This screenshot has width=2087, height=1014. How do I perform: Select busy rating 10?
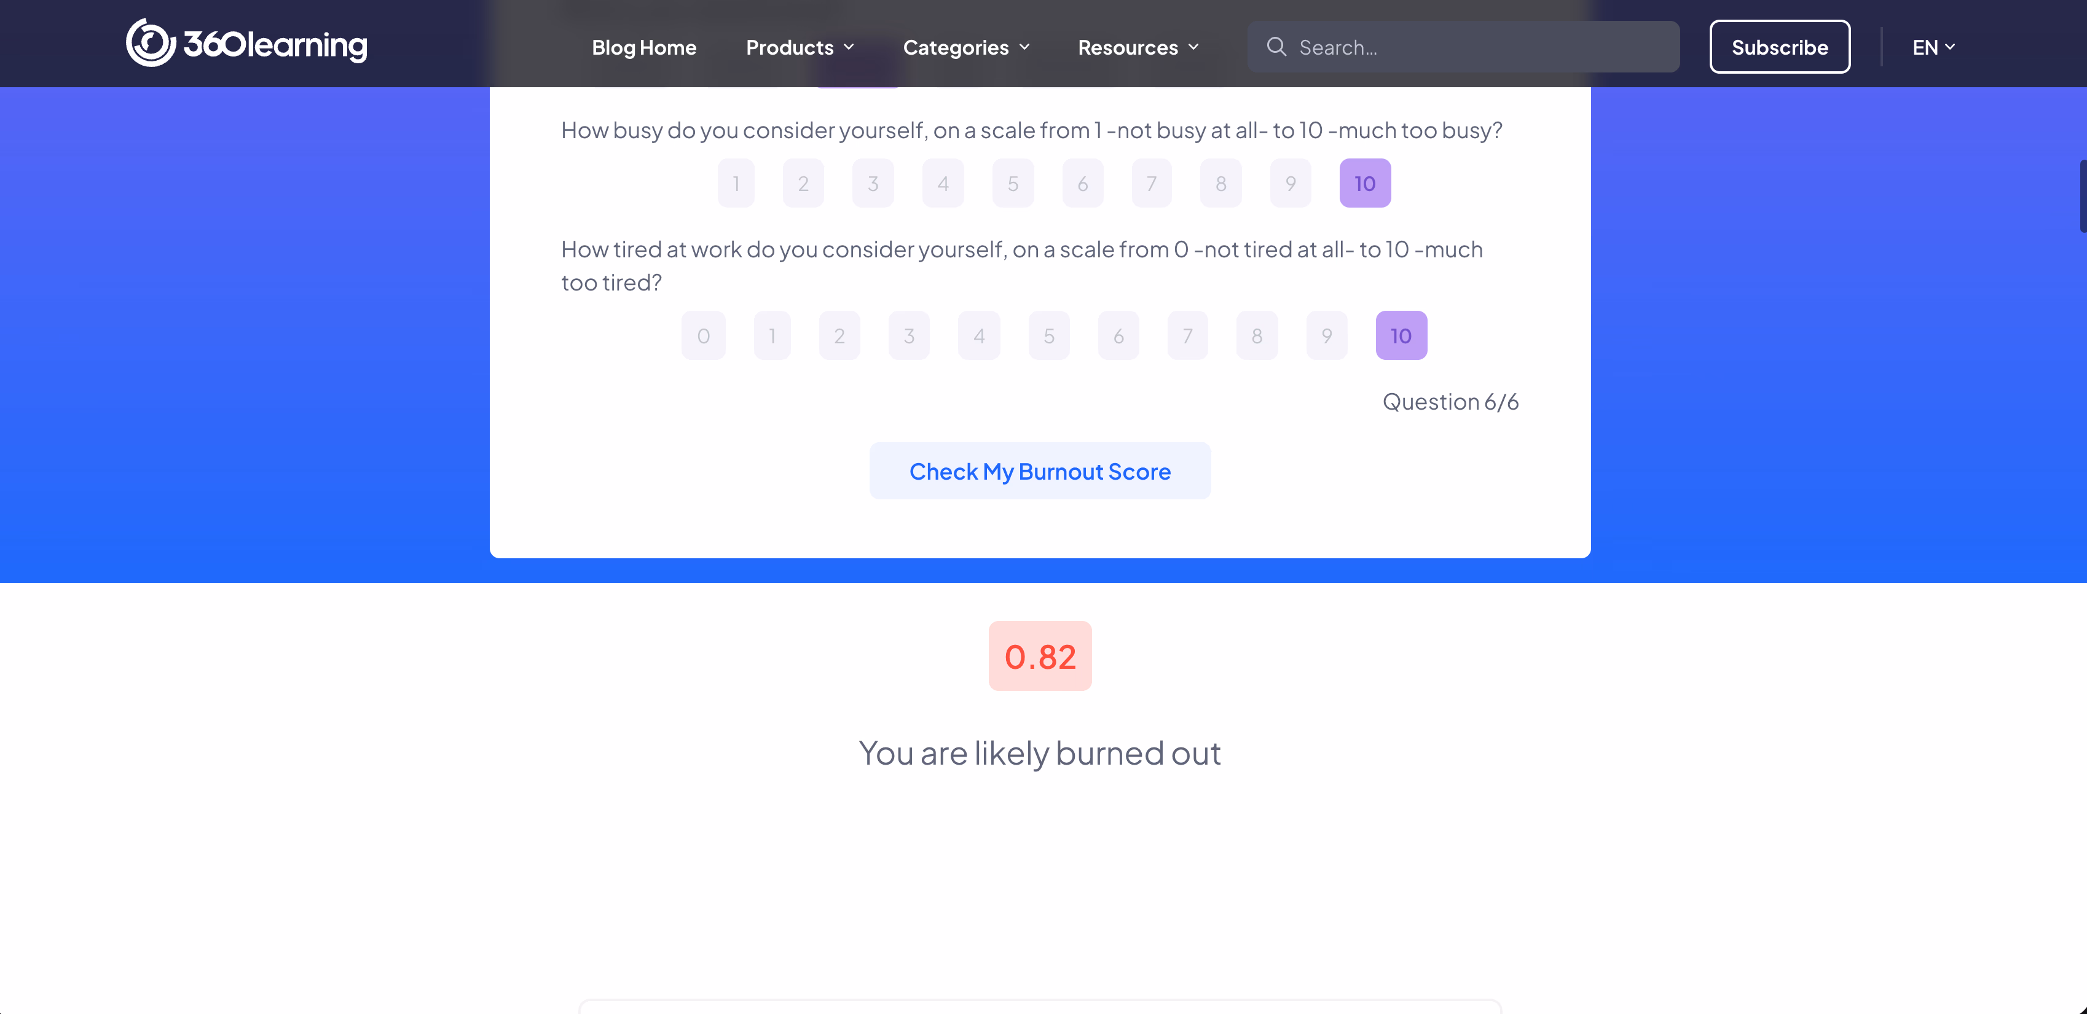click(x=1364, y=184)
